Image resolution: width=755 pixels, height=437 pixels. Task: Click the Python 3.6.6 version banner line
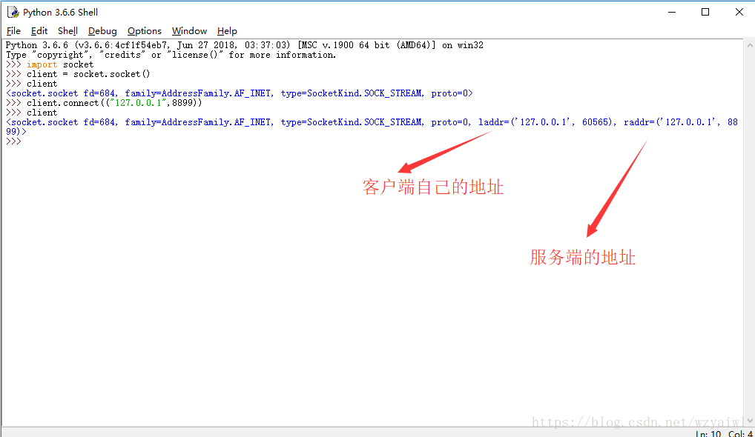click(x=245, y=45)
